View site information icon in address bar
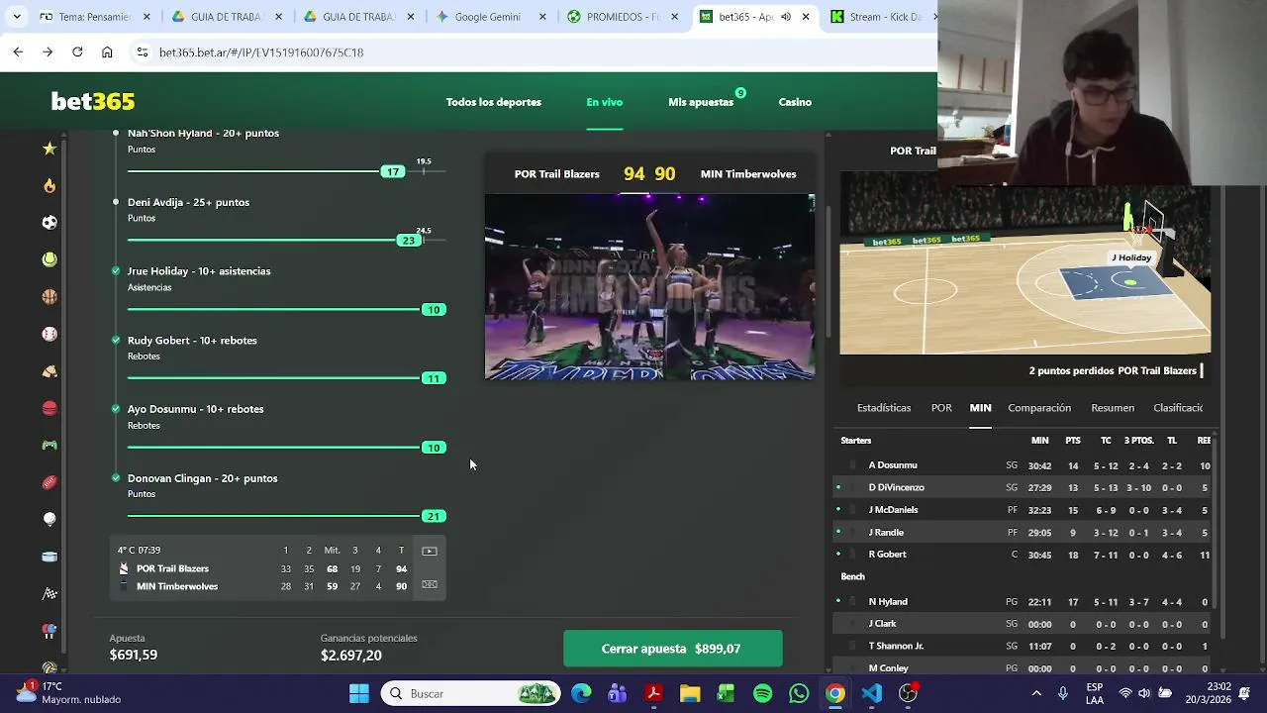This screenshot has height=713, width=1267. coord(142,51)
